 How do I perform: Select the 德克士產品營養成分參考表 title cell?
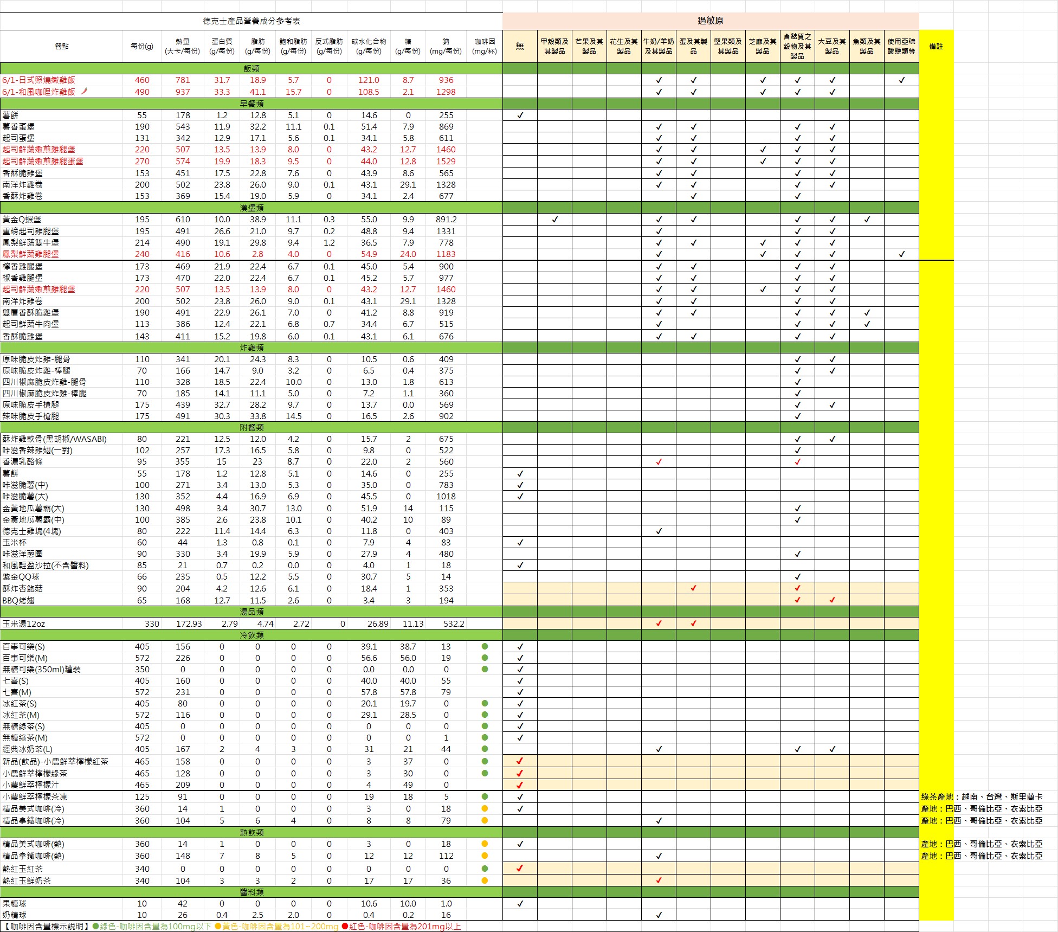[251, 21]
